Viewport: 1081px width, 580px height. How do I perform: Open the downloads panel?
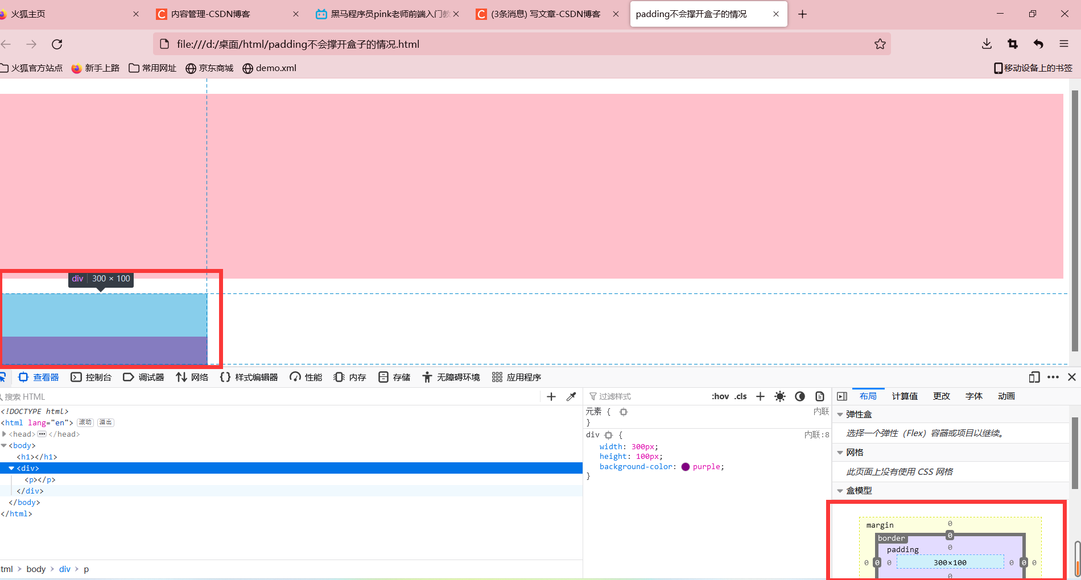pos(987,44)
